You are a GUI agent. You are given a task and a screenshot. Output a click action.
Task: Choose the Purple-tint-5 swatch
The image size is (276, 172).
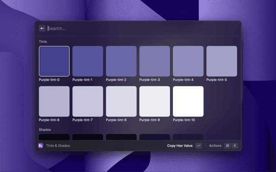[222, 61]
